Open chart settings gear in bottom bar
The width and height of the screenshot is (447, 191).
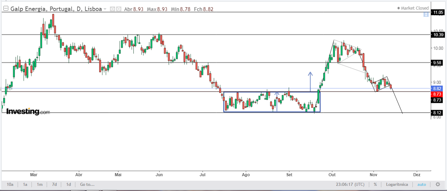point(438,184)
